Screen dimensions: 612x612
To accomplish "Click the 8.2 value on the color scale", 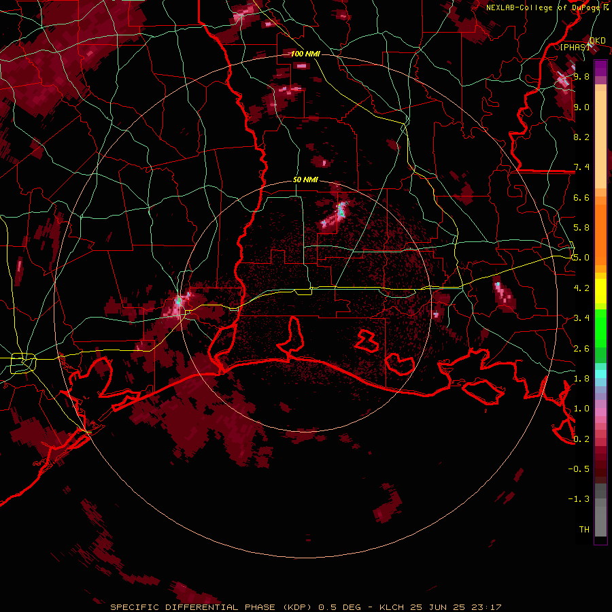I will (581, 137).
